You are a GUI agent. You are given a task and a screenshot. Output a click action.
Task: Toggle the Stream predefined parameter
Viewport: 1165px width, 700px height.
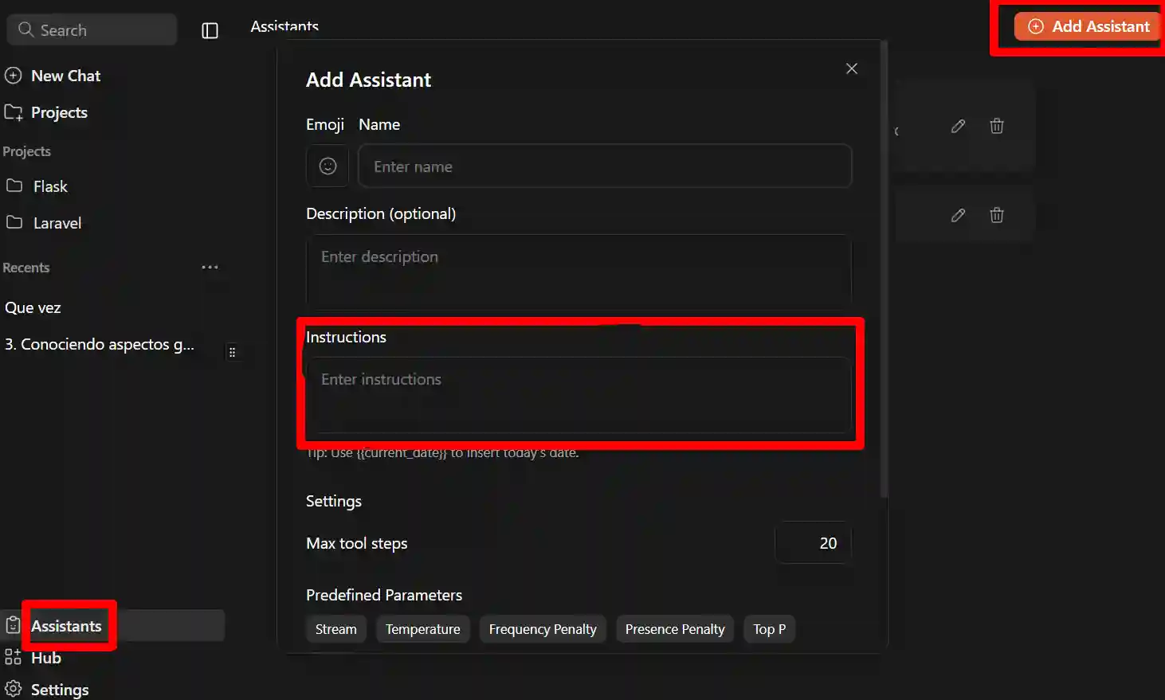pyautogui.click(x=335, y=629)
